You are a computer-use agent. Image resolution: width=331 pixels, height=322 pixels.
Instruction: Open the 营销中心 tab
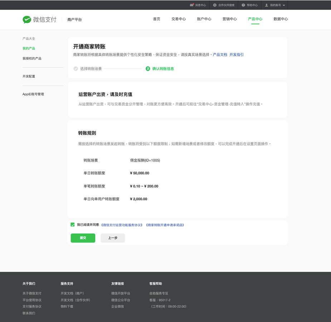tap(229, 19)
